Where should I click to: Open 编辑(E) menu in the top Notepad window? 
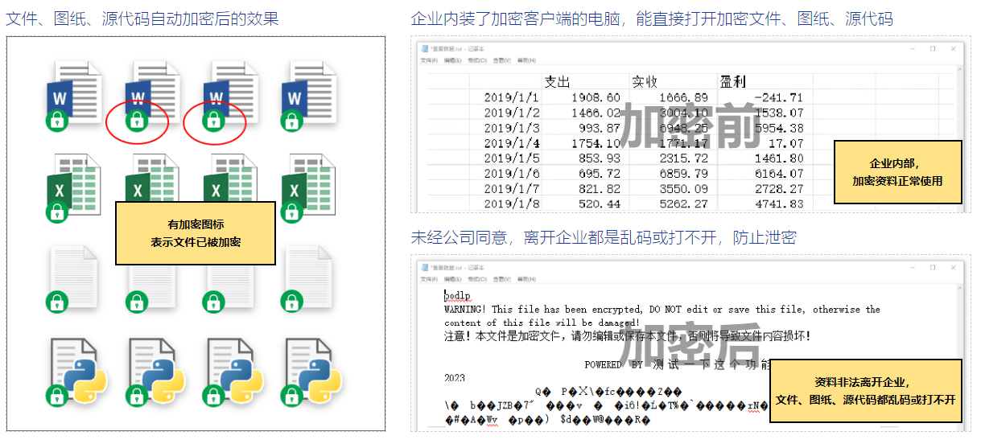pos(453,60)
